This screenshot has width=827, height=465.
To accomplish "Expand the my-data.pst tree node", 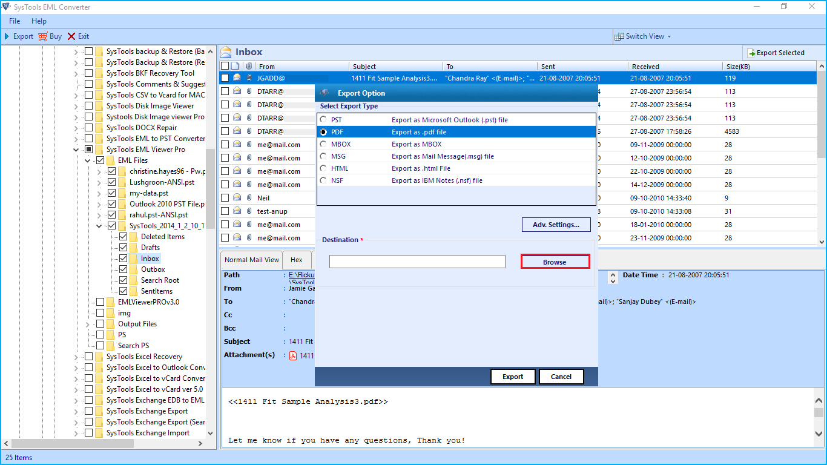I will click(99, 193).
